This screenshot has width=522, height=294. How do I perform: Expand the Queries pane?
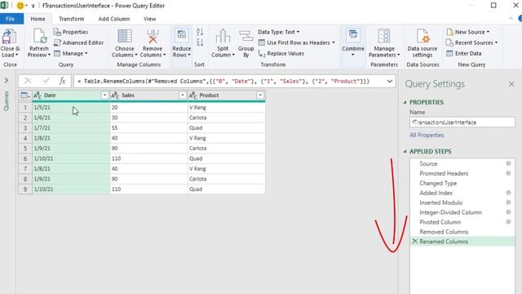7,80
